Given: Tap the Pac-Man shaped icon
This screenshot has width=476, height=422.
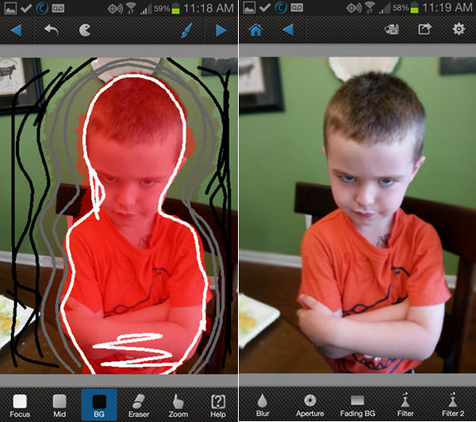Looking at the screenshot, I should 85,30.
